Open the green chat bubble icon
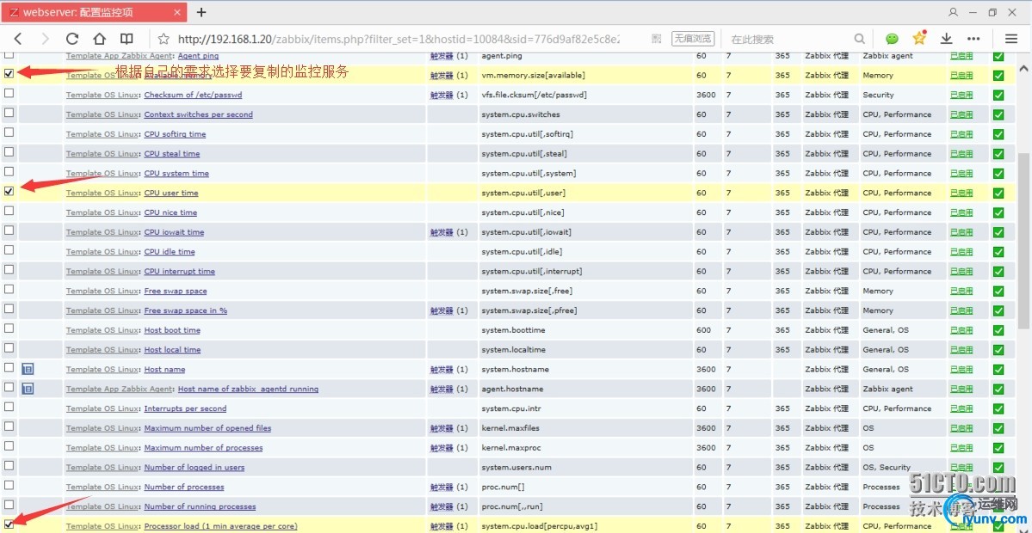 892,39
